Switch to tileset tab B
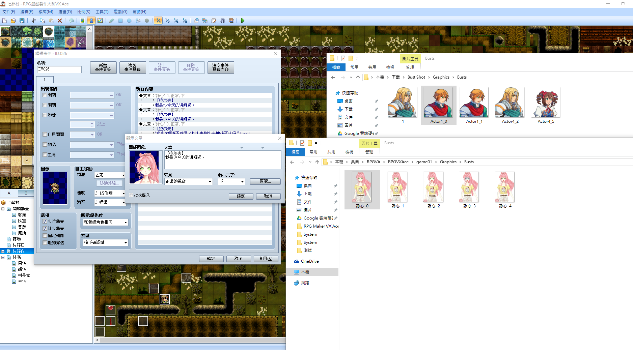The width and height of the screenshot is (633, 350). [x=26, y=193]
